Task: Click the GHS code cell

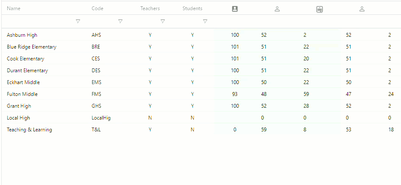Action: pos(96,106)
